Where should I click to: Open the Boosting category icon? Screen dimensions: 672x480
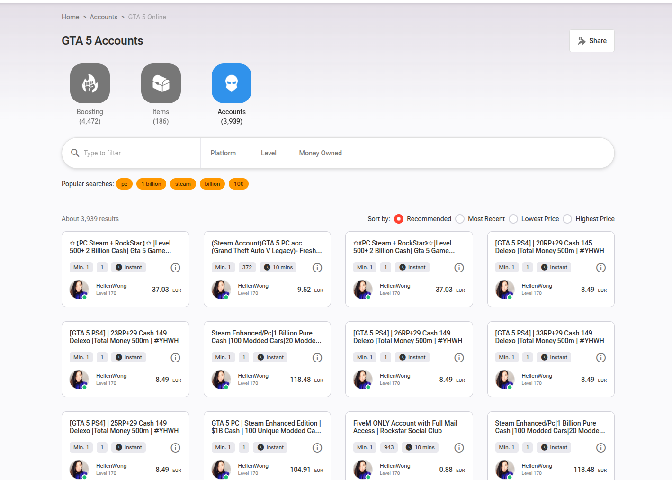tap(90, 83)
